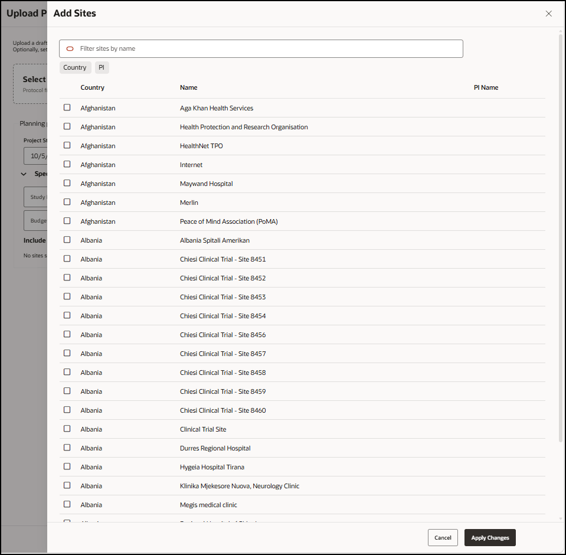Click the search icon in filter field
Screen dimensions: 566x555
[x=70, y=49]
